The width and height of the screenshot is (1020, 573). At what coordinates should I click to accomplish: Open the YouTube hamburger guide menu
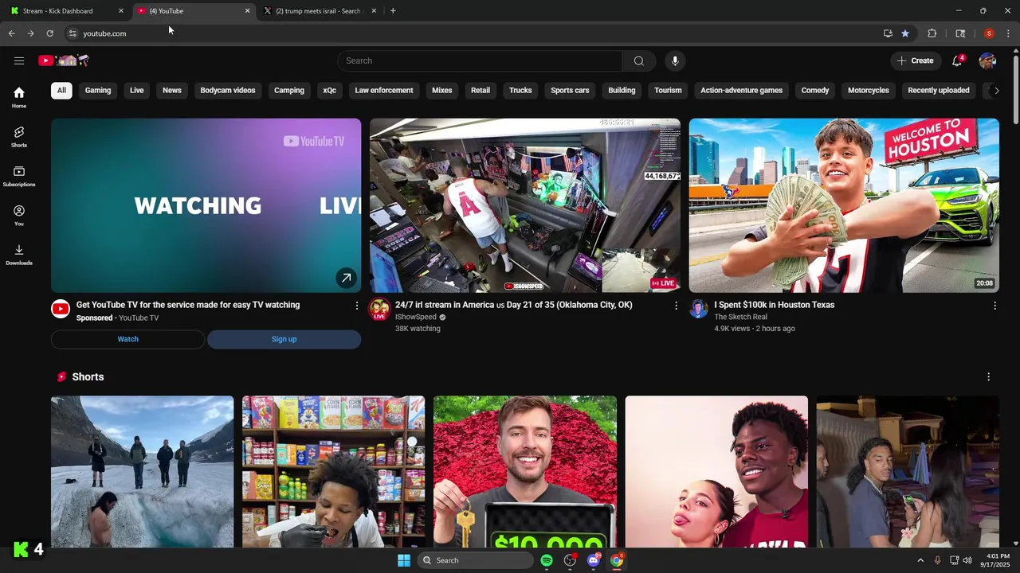pos(19,60)
